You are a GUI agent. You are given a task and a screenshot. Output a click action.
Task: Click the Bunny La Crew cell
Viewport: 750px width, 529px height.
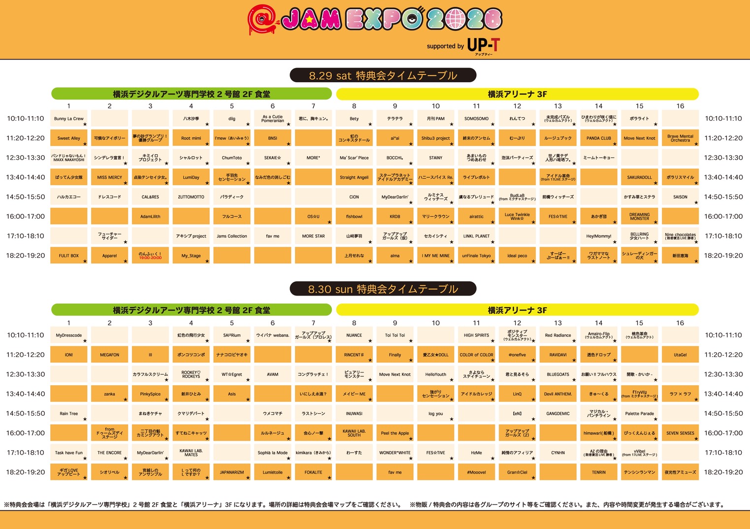click(69, 119)
